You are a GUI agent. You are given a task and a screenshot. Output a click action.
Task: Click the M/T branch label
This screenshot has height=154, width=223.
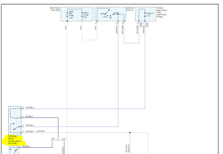click(53, 139)
